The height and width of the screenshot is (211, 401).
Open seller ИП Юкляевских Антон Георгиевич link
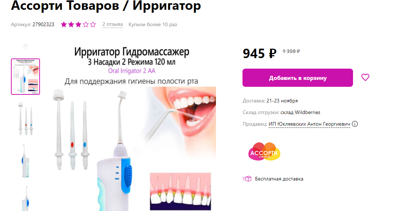pos(309,124)
